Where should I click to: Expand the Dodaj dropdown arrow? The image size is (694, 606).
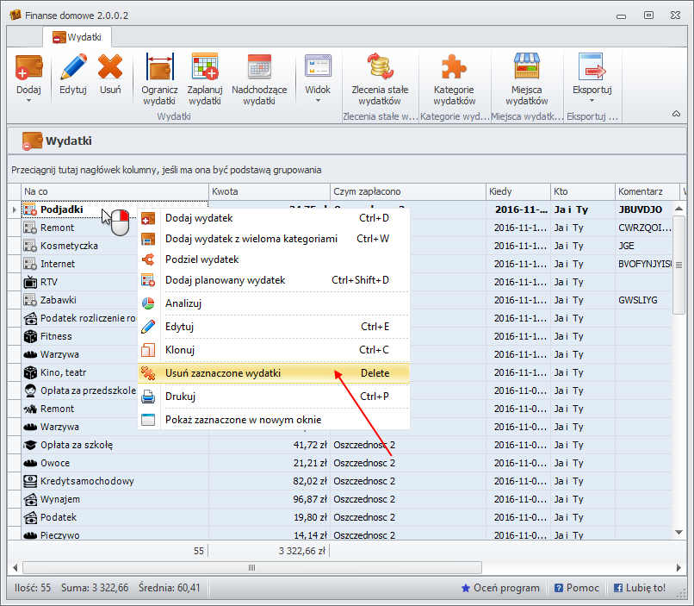click(28, 100)
